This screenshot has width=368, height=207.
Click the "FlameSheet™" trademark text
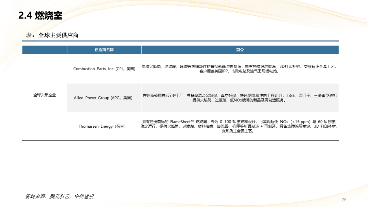coord(182,122)
